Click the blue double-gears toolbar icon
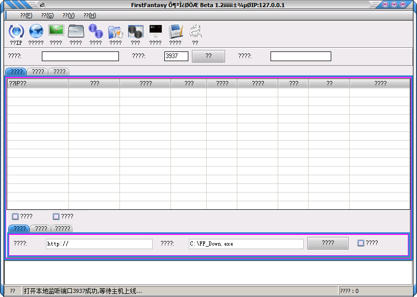 pyautogui.click(x=95, y=32)
